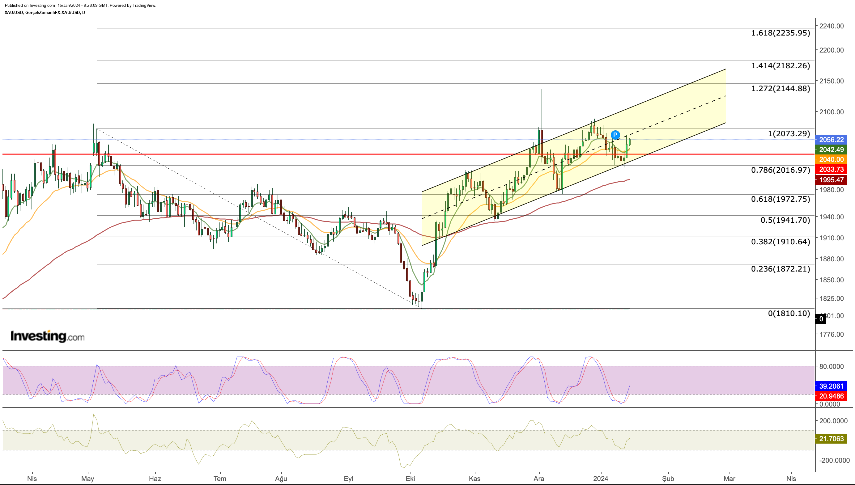This screenshot has width=855, height=485.
Task: Click the Kas month axis label
Action: [x=474, y=479]
